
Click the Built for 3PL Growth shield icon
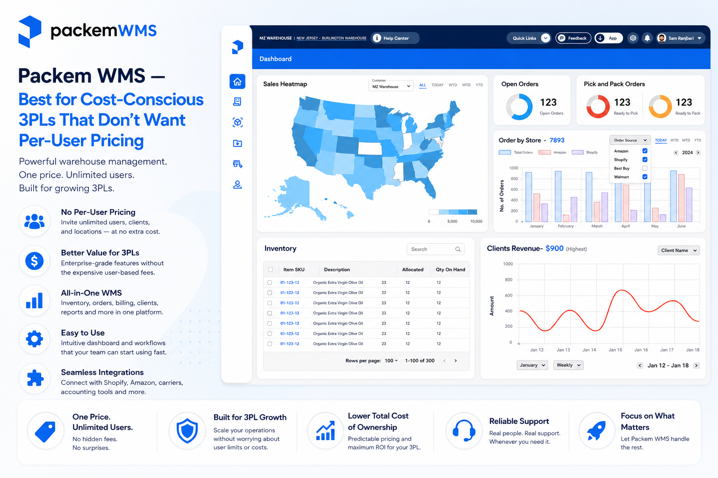tap(187, 430)
